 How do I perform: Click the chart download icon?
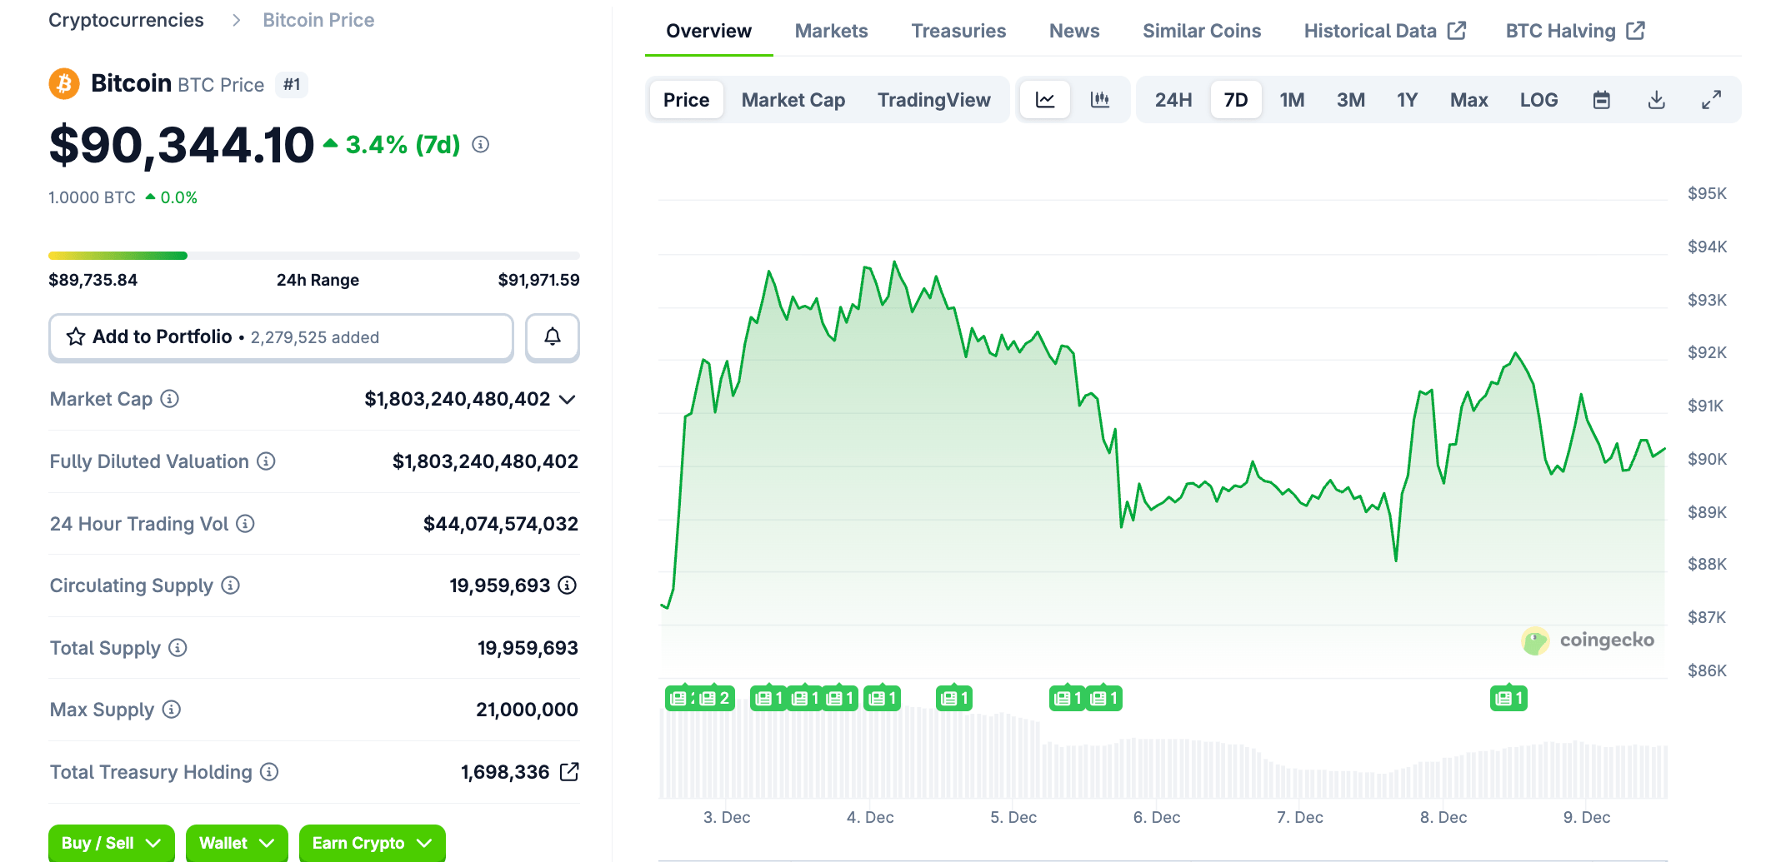tap(1656, 98)
